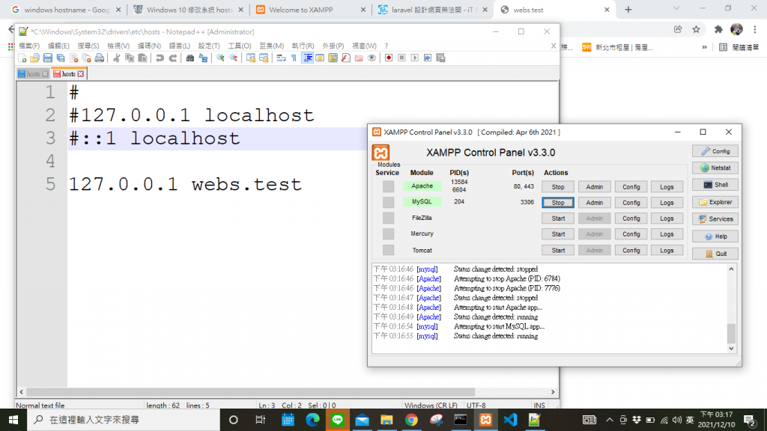Expand the bookmarks overflow chevron in Chrome
Image resolution: width=767 pixels, height=431 pixels.
704,47
